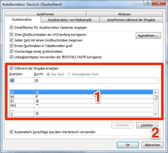
Task: Click the Löschen button
Action: 147,125
